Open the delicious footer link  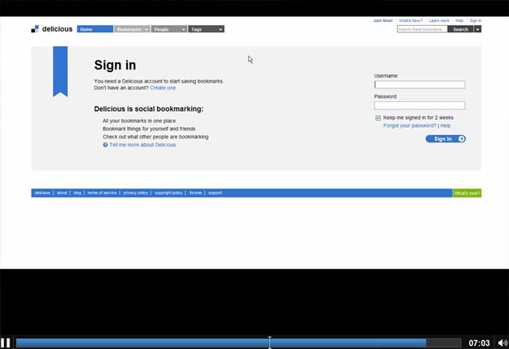click(43, 193)
